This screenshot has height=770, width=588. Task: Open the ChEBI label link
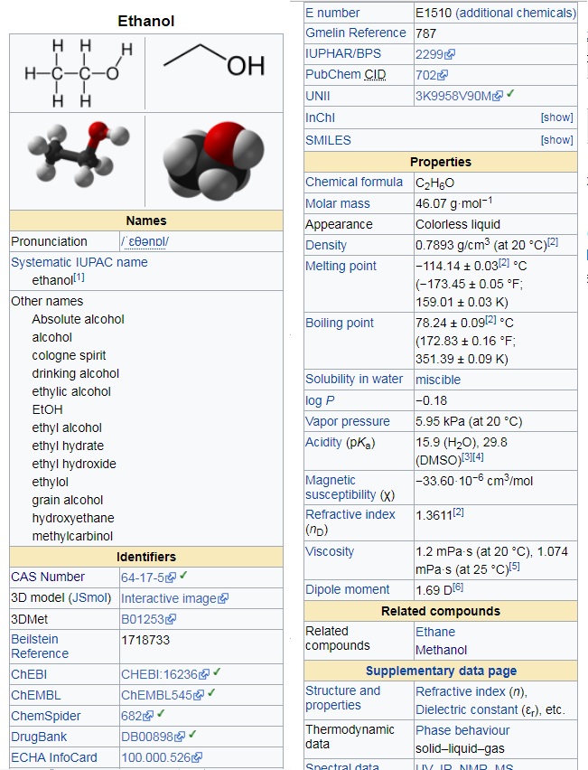coord(29,674)
